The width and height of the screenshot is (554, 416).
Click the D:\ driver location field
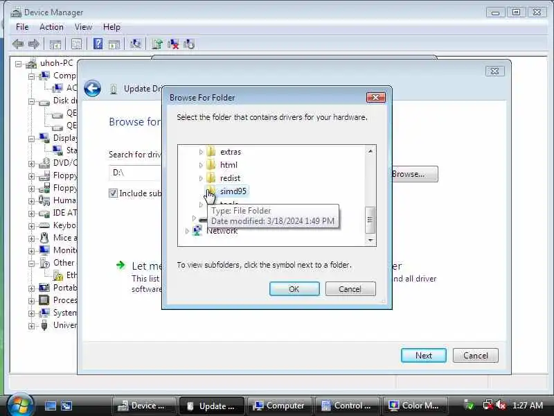coord(135,173)
